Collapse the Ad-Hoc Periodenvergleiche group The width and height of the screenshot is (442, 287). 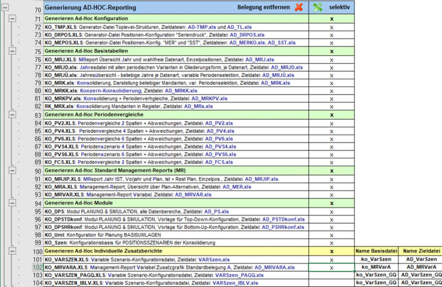click(x=12, y=115)
